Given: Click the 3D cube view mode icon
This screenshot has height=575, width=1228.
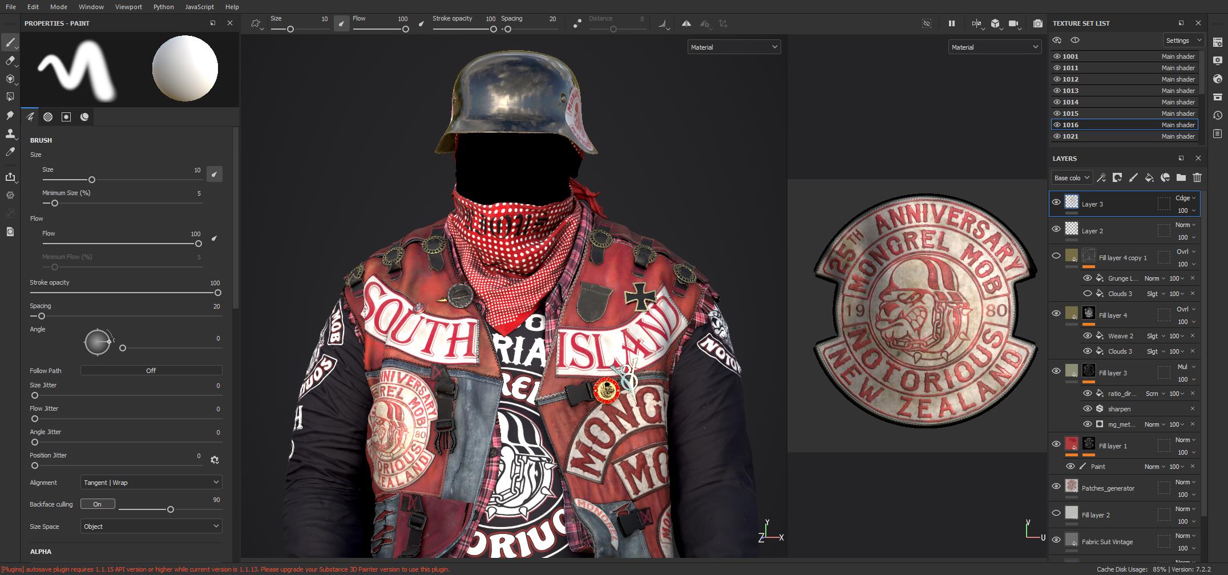Looking at the screenshot, I should [x=995, y=23].
